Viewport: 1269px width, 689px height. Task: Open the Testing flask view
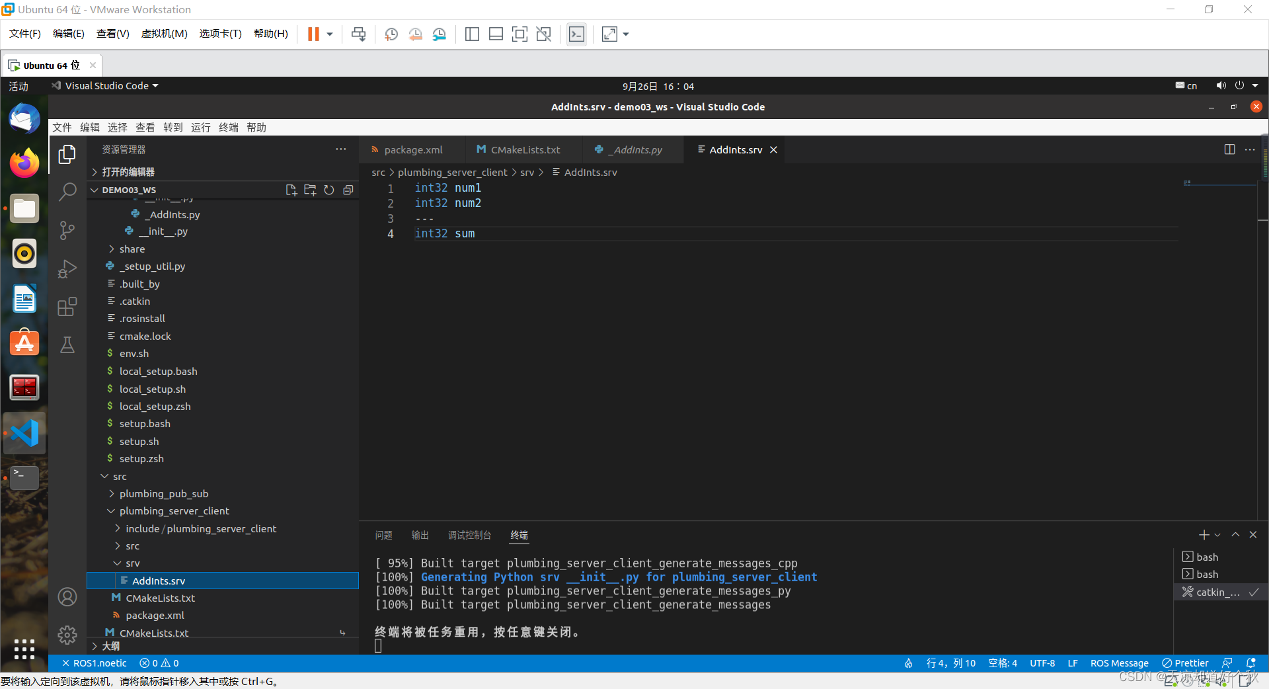[x=67, y=344]
